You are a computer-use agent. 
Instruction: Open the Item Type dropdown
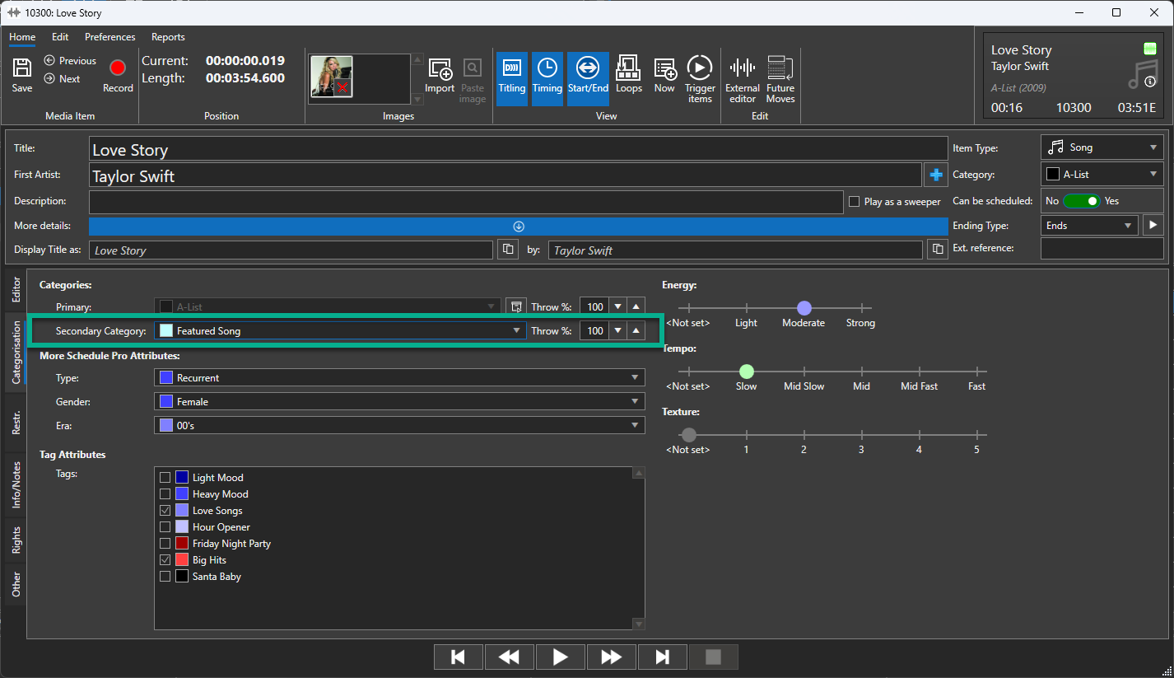pos(1102,147)
